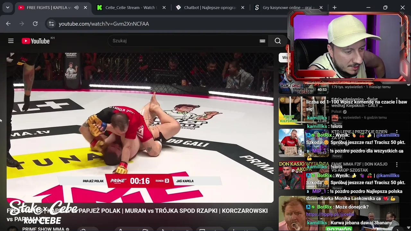Open the YouTube hamburger guide menu
Screen dimensions: 411x231
pos(11,41)
